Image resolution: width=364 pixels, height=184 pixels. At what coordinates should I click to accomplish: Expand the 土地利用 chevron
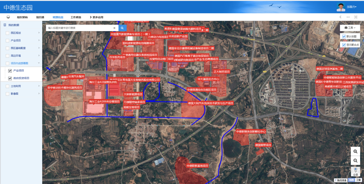click(x=39, y=86)
